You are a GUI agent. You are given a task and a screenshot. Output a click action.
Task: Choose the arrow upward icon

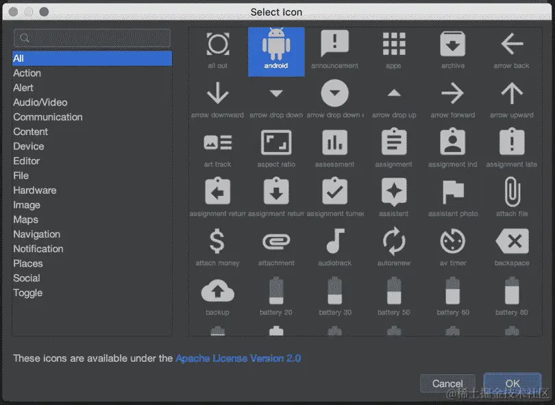tap(512, 101)
